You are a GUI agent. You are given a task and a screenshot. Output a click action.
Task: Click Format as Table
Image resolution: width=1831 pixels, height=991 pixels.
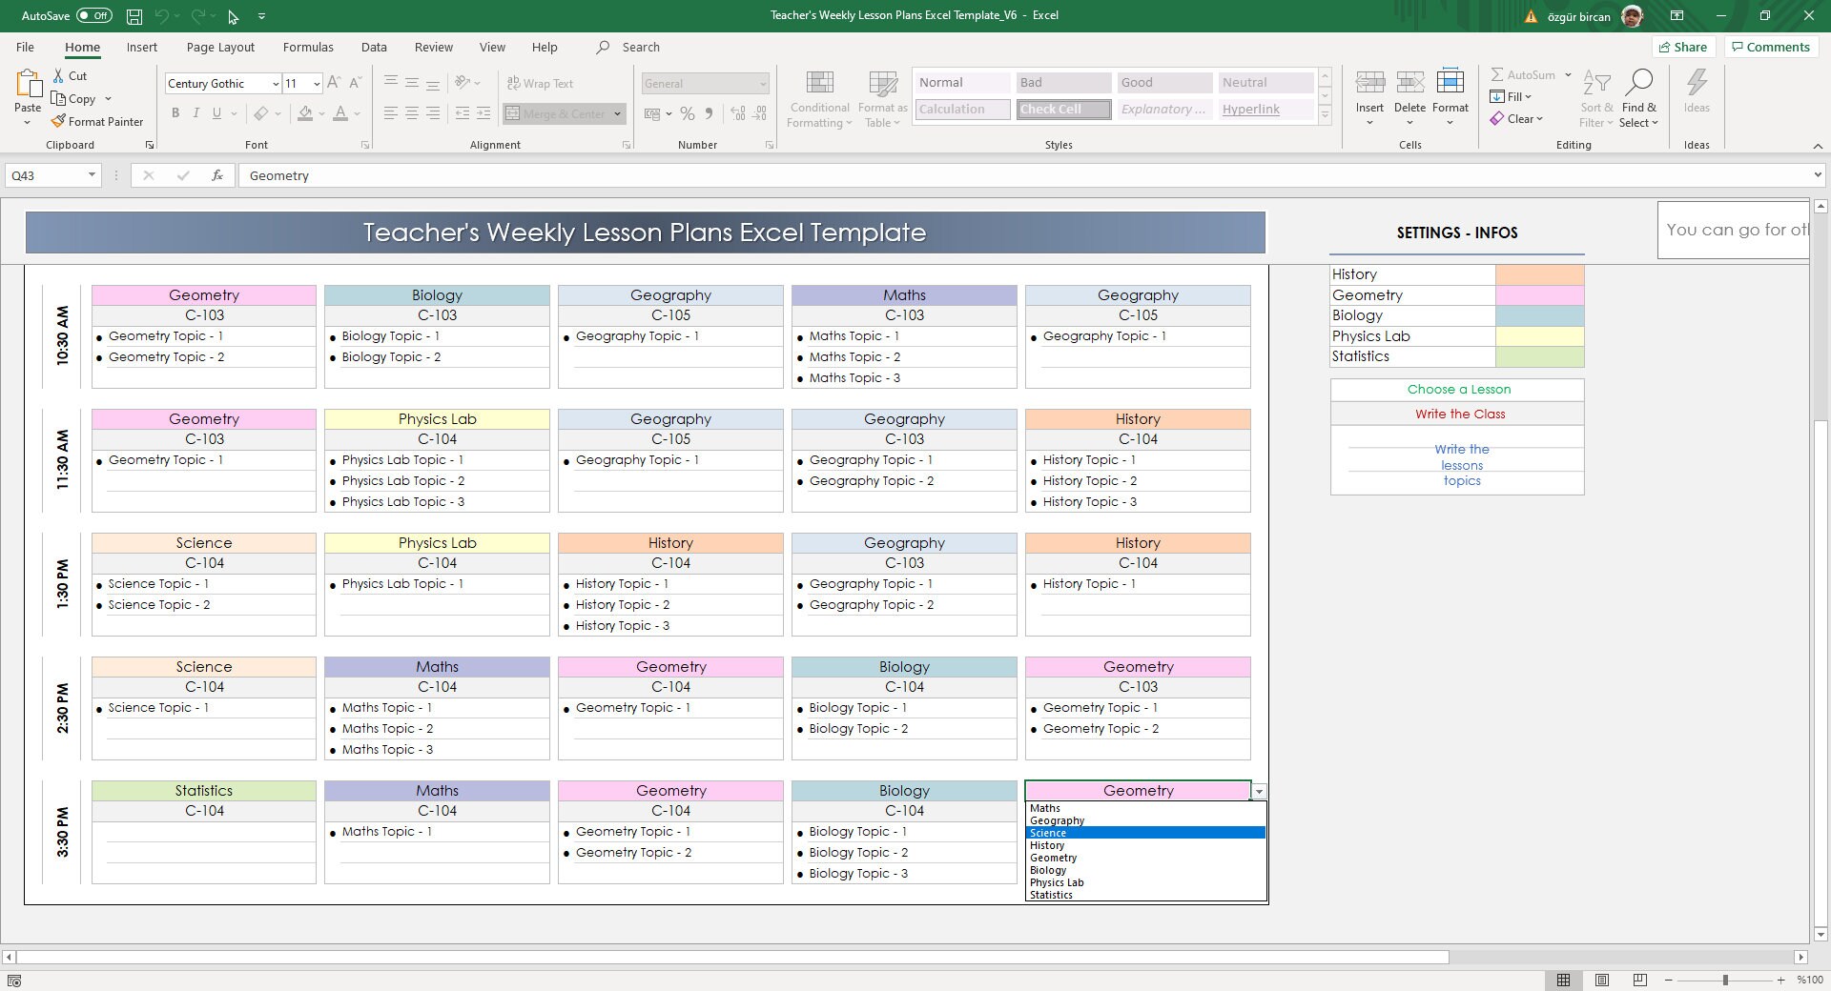881,98
